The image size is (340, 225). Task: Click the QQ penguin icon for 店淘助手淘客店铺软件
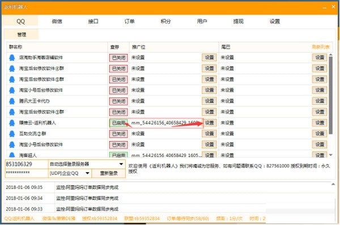pyautogui.click(x=12, y=58)
